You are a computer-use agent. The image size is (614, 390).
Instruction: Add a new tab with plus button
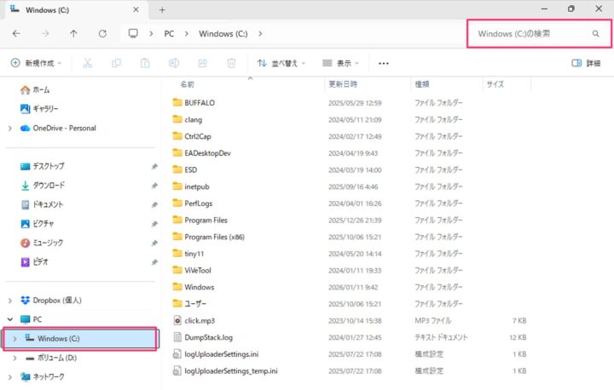[x=162, y=9]
